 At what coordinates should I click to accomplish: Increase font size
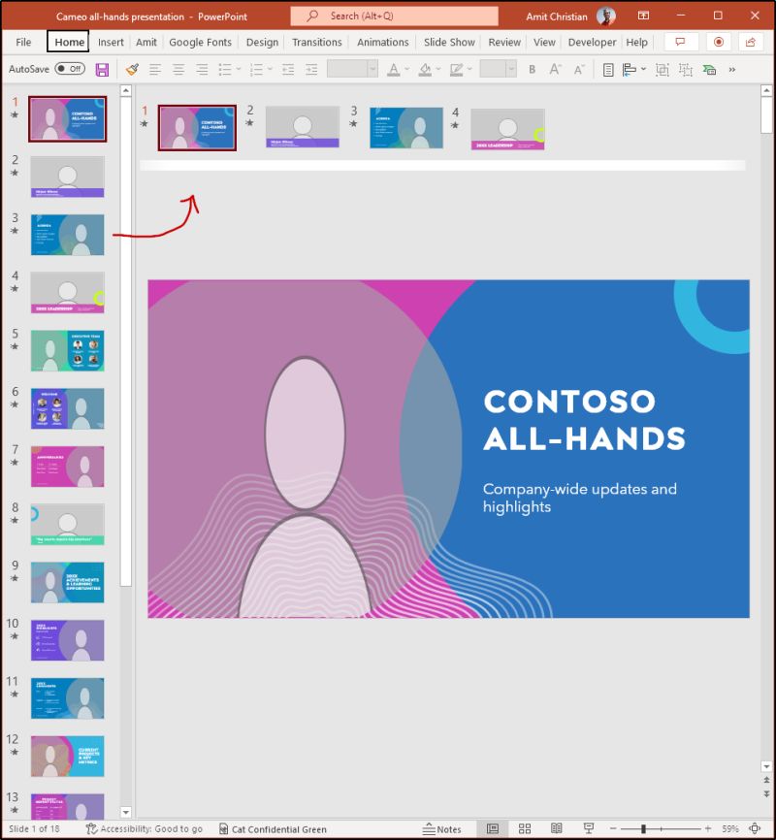pos(555,69)
